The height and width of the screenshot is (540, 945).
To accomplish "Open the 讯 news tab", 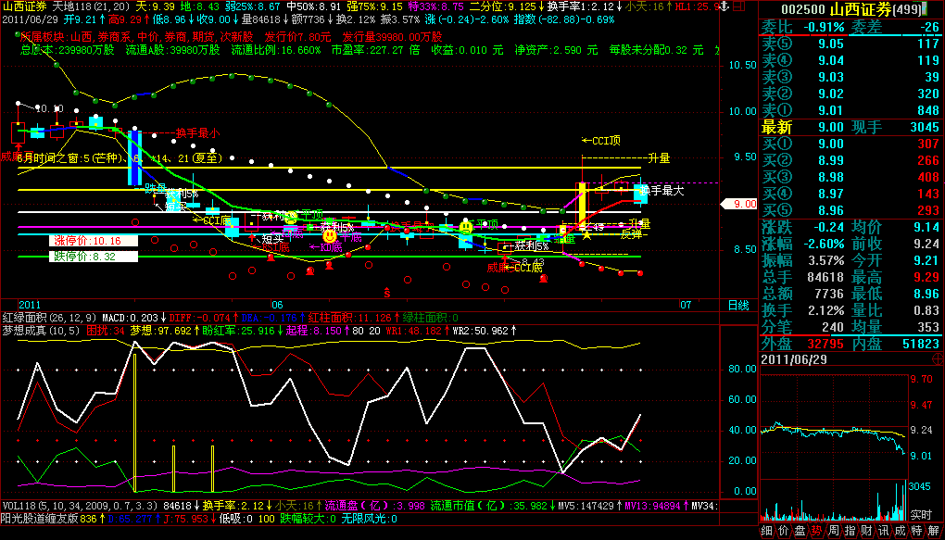I will [884, 531].
